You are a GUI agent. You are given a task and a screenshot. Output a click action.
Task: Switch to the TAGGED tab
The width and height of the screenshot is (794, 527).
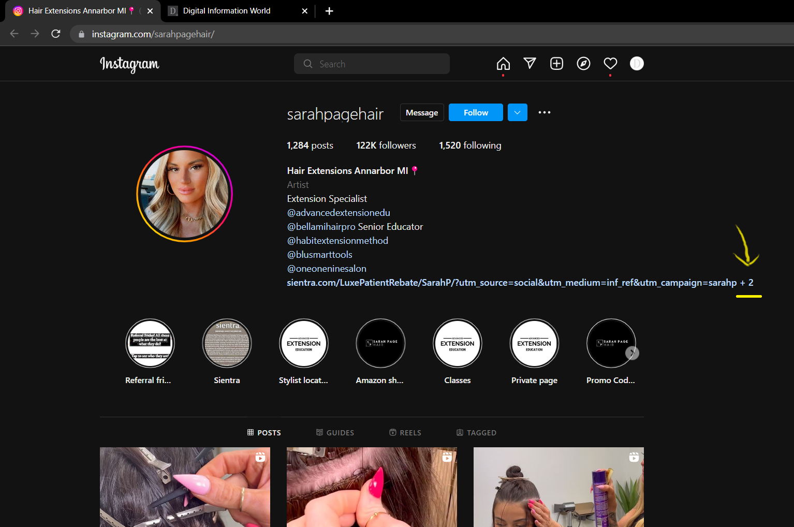click(476, 433)
